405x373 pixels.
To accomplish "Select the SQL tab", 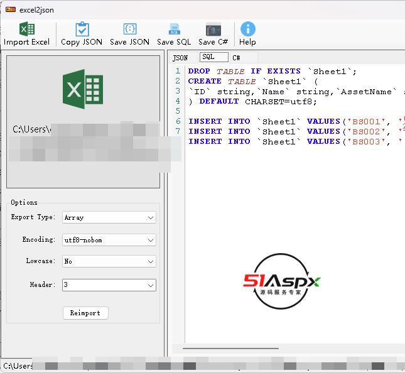I will click(x=208, y=57).
